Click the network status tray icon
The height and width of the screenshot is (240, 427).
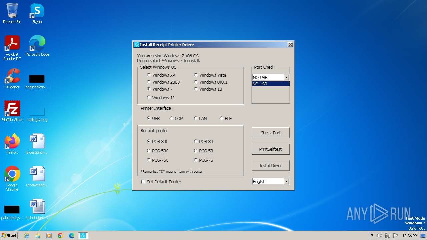pos(387,236)
